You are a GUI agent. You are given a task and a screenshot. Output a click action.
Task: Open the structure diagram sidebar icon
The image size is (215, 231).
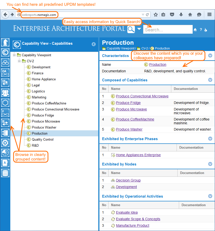pos(5,133)
